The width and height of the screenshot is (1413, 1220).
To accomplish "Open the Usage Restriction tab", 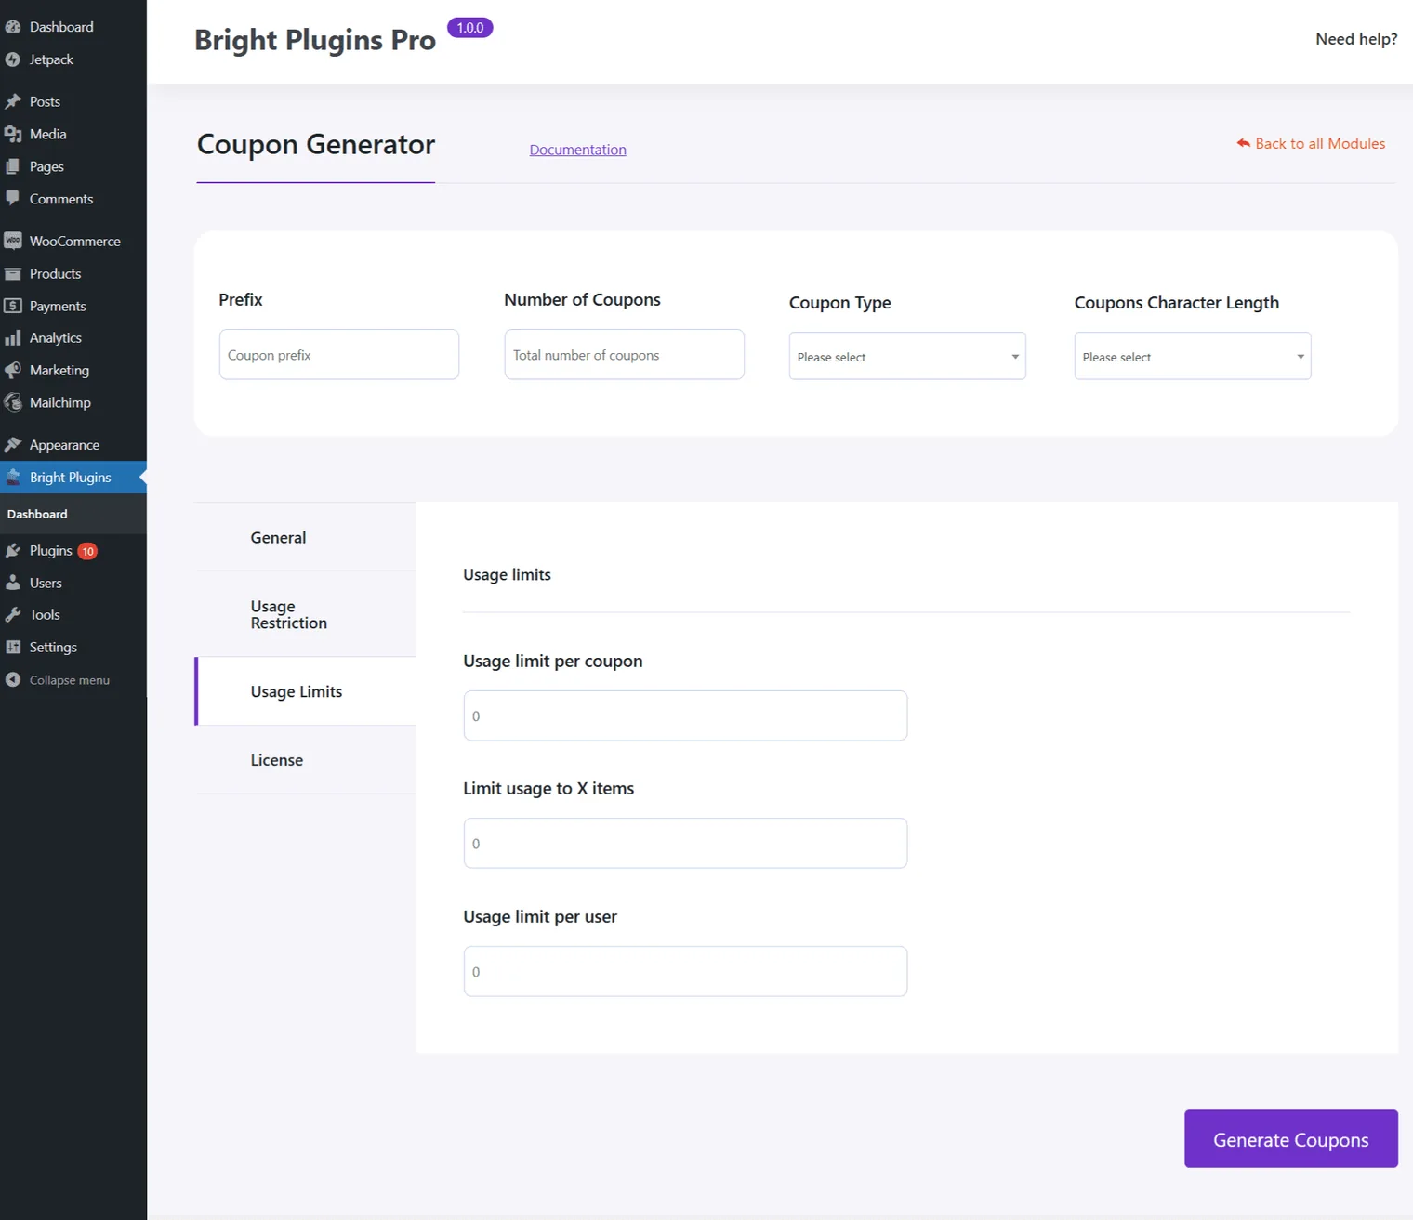I will 306,614.
